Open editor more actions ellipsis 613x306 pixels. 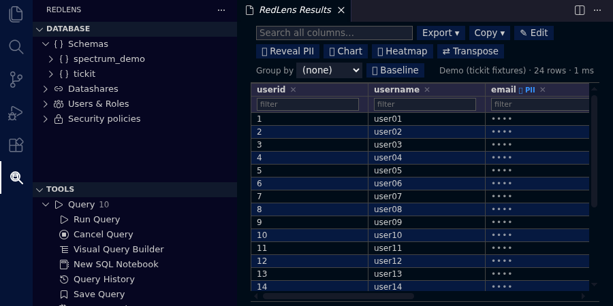597,10
